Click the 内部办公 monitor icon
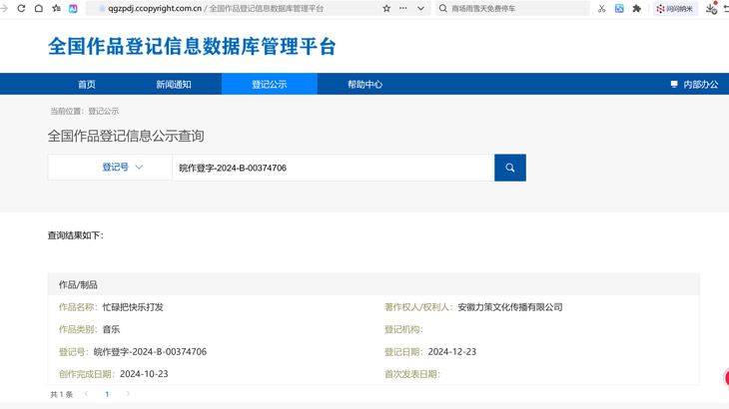Viewport: 729px width, 409px height. (674, 85)
